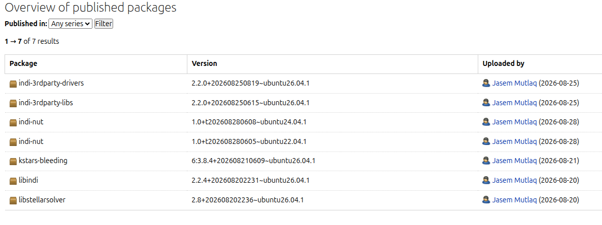The image size is (602, 225).
Task: Select the libstellarsolver version text
Action: click(247, 200)
